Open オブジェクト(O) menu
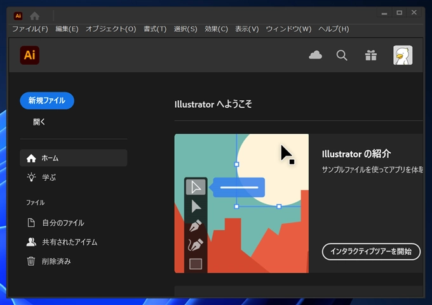The width and height of the screenshot is (432, 305). click(111, 29)
